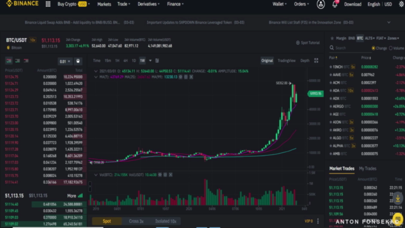Select the 15m chart interval
Viewport: 405px width, 228px height.
click(x=108, y=61)
